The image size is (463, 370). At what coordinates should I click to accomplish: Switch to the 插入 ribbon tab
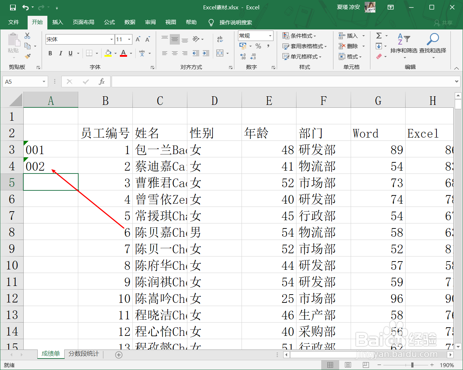pyautogui.click(x=58, y=22)
